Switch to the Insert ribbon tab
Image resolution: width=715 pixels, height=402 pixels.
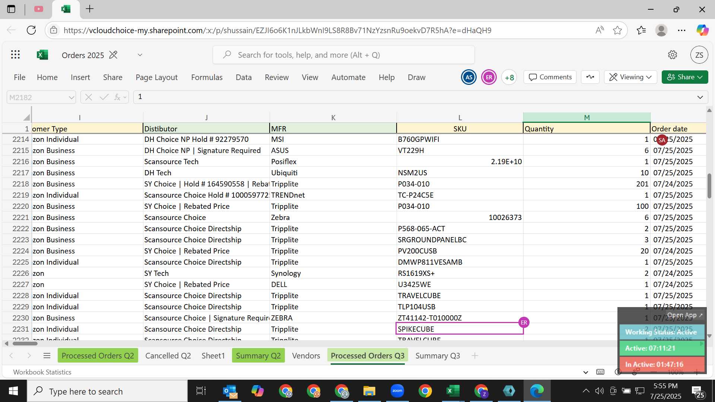click(x=80, y=77)
